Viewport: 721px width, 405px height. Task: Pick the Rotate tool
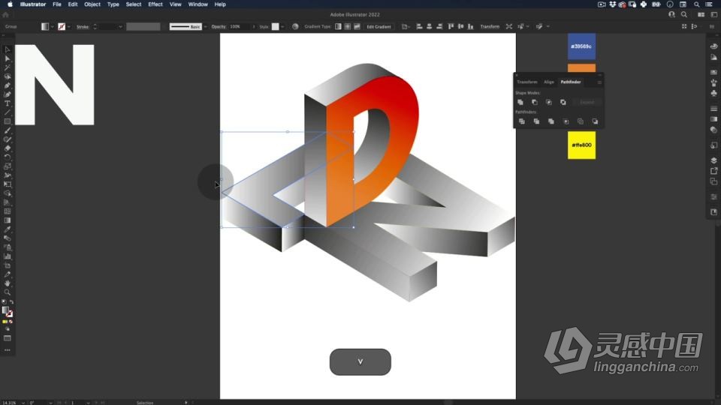[x=8, y=157]
